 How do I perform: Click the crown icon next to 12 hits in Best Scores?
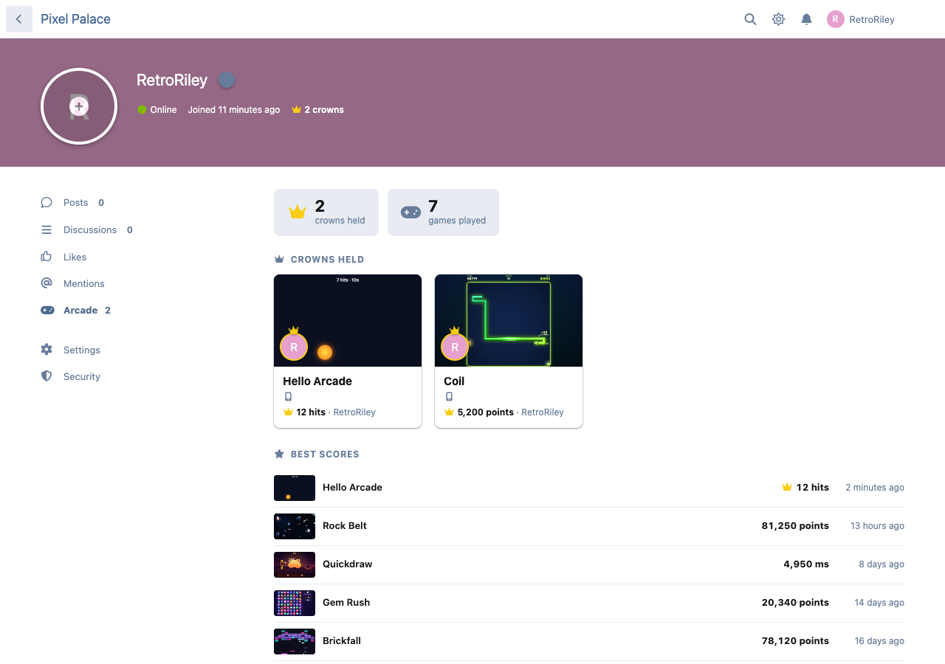pos(787,488)
